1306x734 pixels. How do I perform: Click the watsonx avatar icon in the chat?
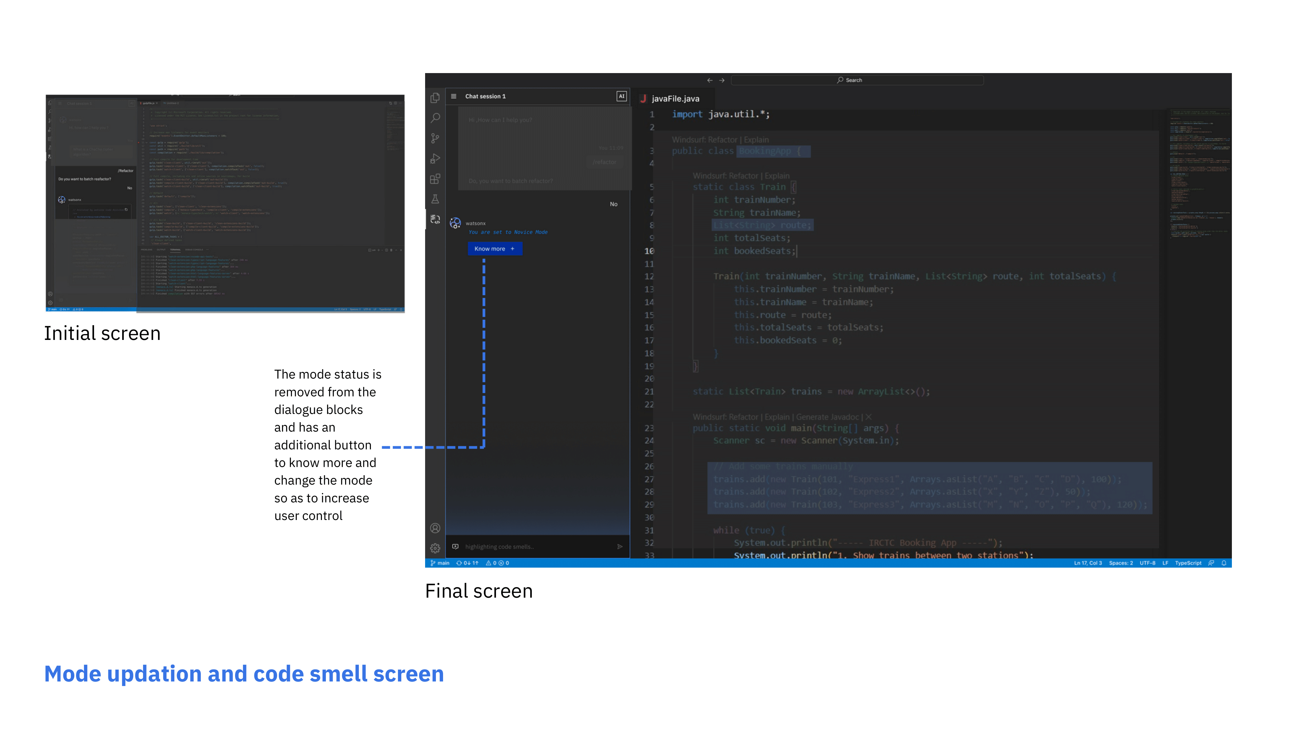[455, 223]
